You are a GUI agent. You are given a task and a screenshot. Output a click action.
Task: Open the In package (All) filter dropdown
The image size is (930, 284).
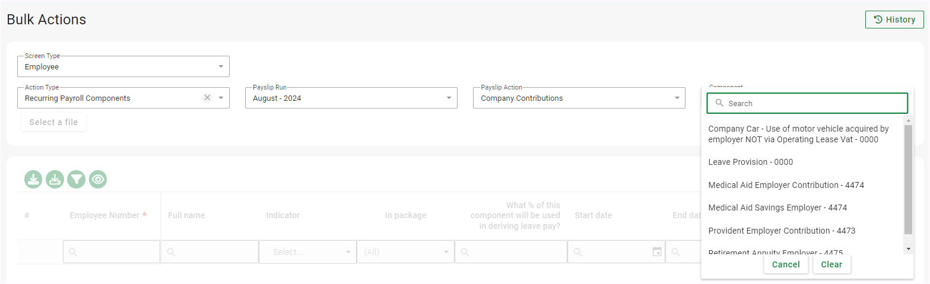pos(446,252)
